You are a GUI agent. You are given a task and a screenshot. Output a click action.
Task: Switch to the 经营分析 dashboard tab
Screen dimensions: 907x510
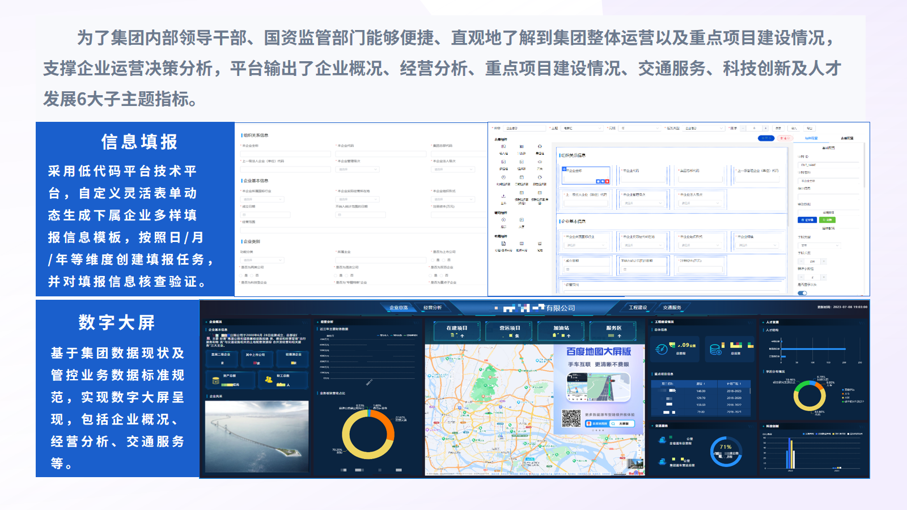pos(433,308)
